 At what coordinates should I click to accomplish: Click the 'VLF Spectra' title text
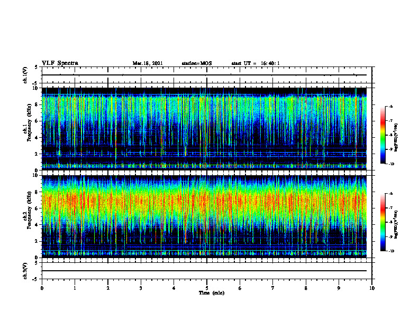coord(60,63)
